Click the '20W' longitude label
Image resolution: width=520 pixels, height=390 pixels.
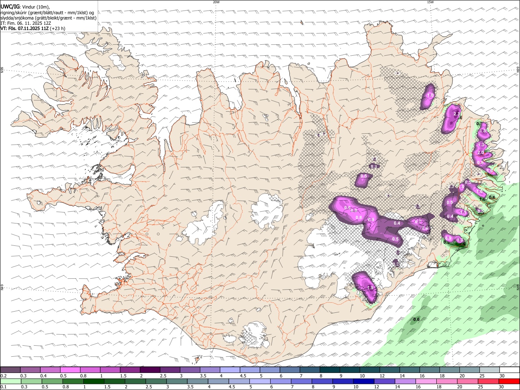216,2
